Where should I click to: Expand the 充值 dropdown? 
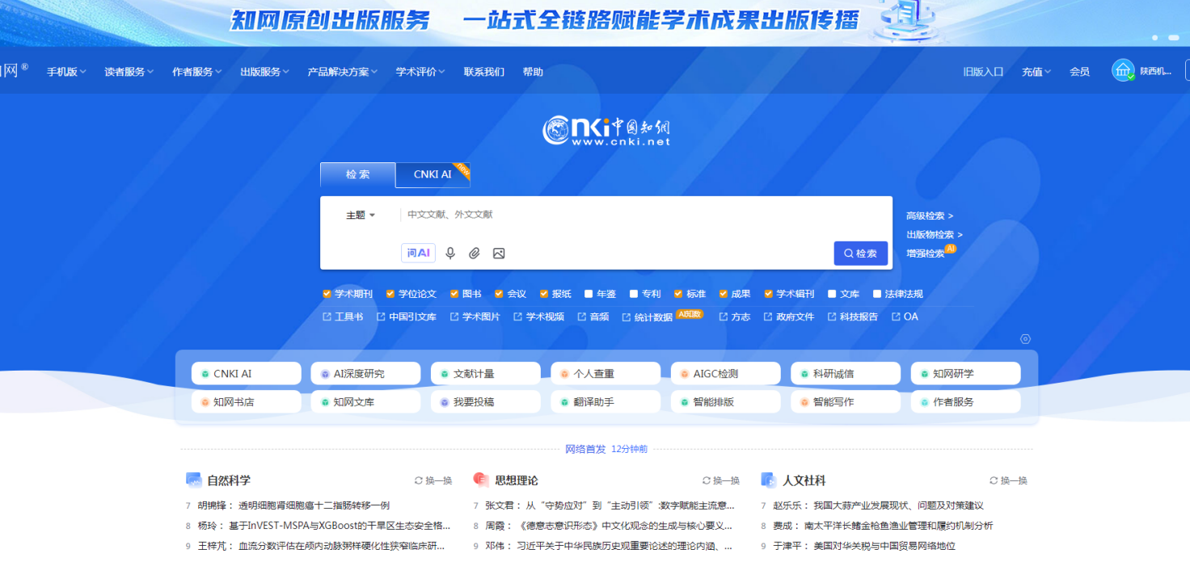point(1036,72)
